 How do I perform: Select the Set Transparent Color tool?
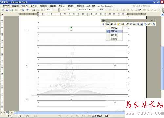[149, 24]
